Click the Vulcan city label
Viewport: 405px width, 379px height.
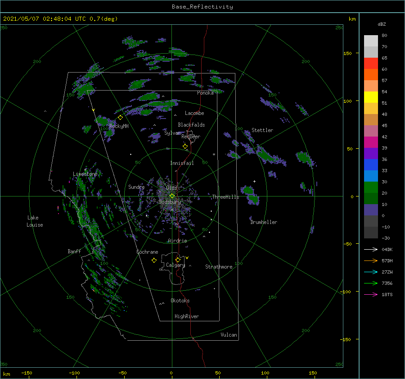click(229, 335)
